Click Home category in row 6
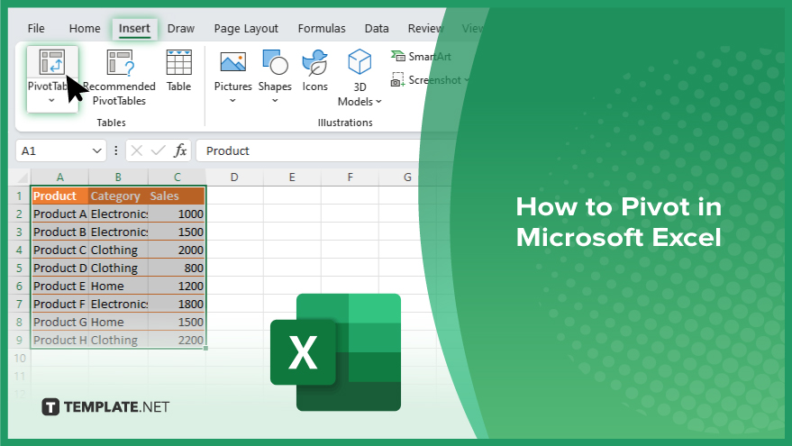 (x=118, y=286)
